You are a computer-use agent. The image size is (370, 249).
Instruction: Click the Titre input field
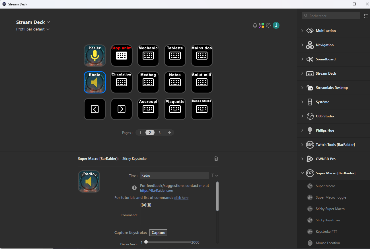174,175
